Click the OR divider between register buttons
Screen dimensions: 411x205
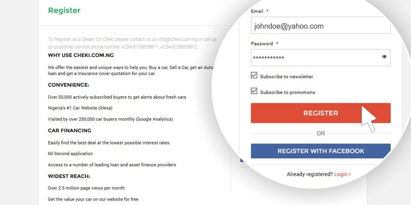[x=321, y=133]
